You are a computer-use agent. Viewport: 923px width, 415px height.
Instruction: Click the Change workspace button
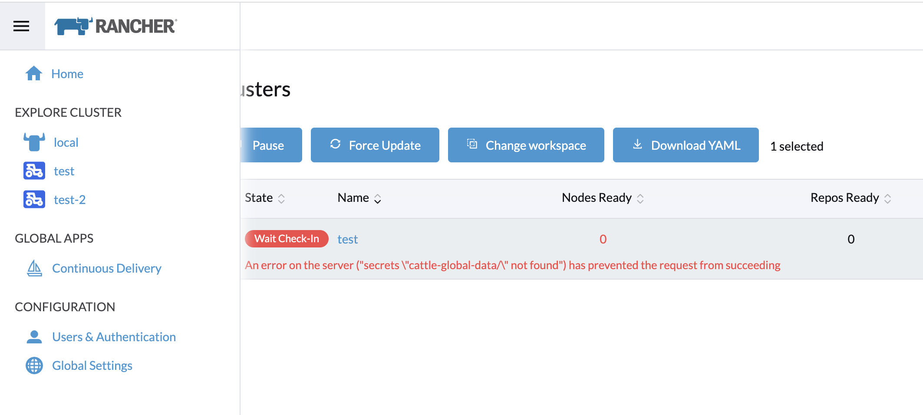(x=526, y=145)
